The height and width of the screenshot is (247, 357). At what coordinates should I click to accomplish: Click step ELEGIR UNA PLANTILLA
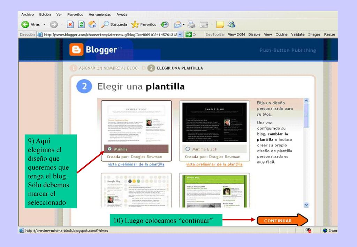tap(180, 68)
